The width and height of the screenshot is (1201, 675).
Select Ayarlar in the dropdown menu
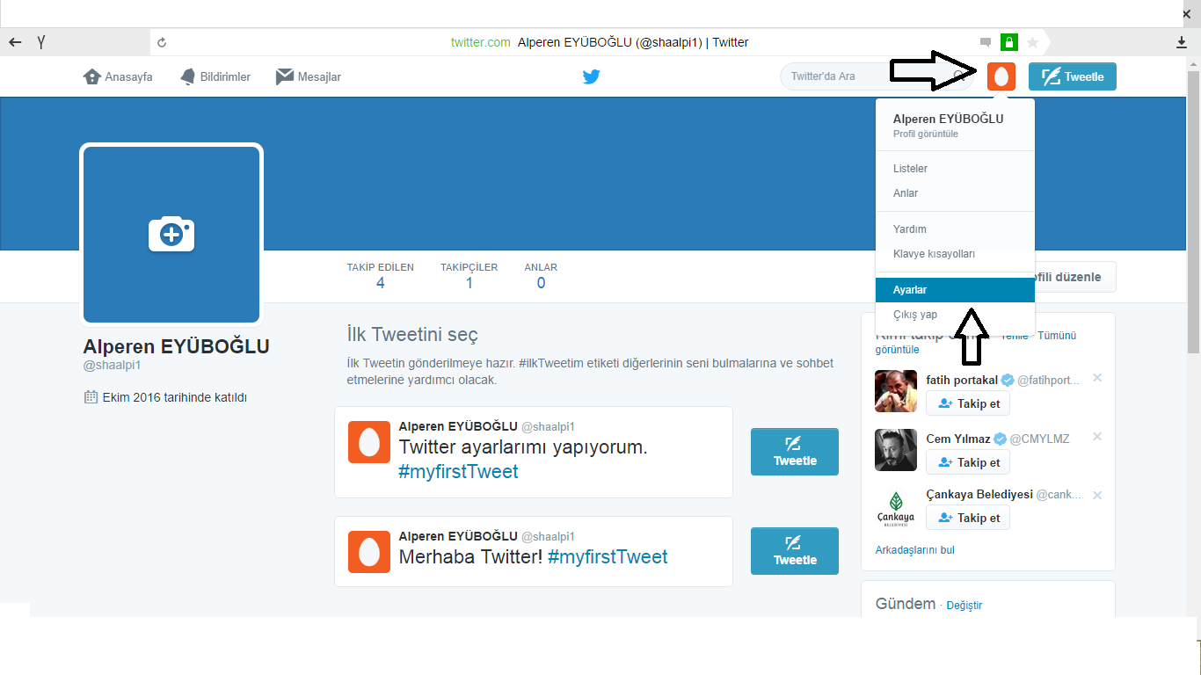(x=955, y=290)
